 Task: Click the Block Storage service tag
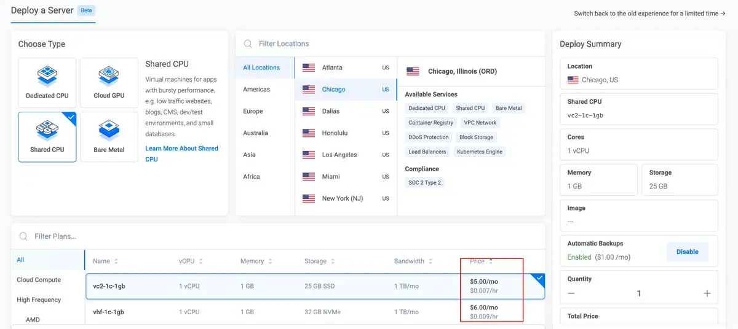pyautogui.click(x=477, y=137)
